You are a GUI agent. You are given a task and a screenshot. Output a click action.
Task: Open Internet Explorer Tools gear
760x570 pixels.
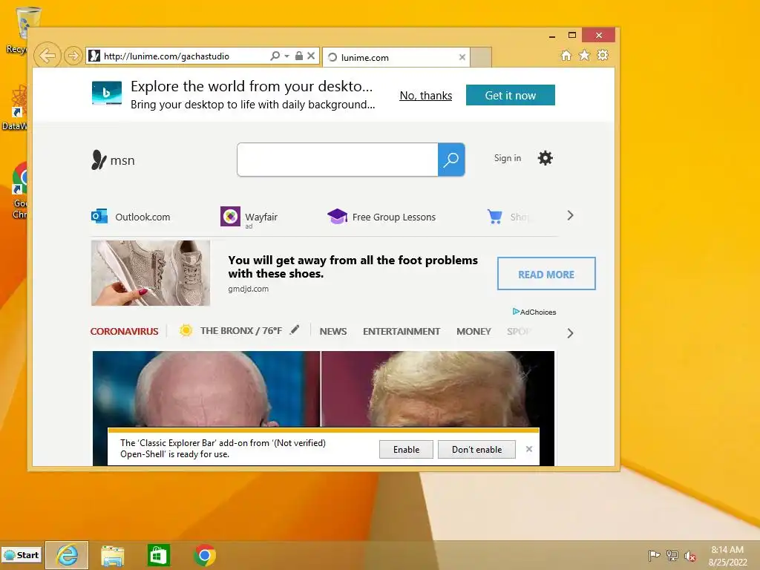pos(603,55)
